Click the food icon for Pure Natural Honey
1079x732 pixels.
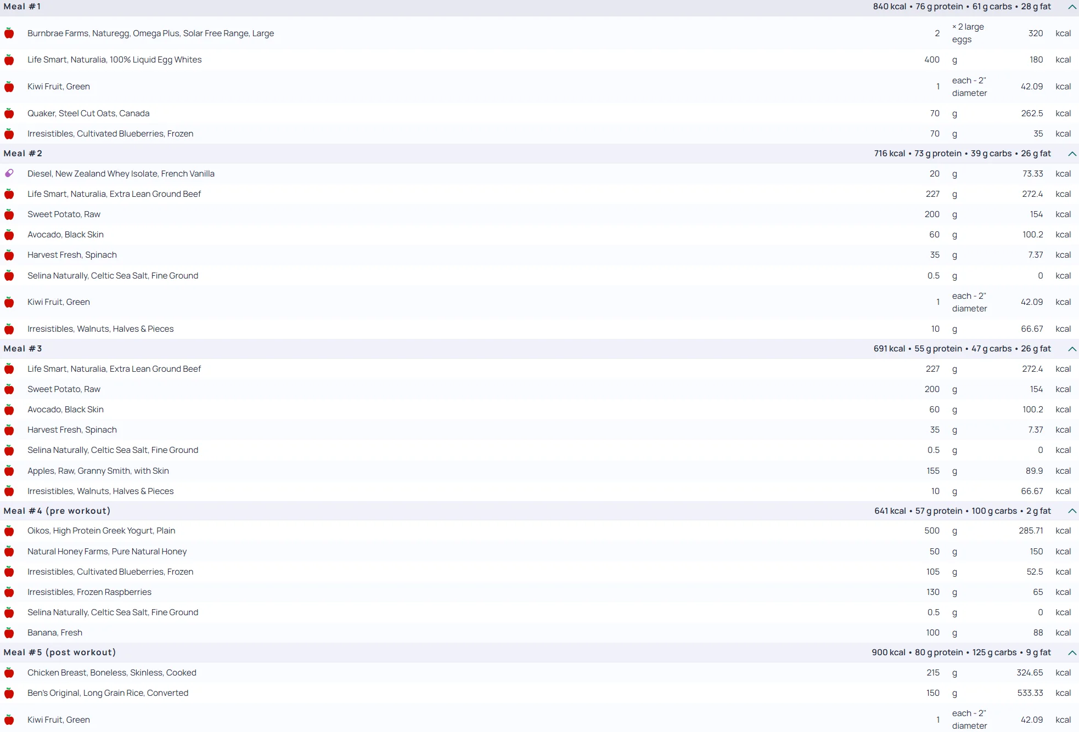(9, 552)
